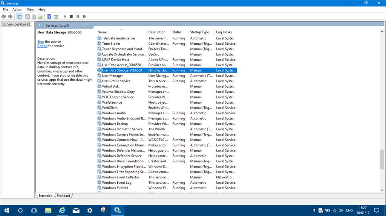386x216 pixels.
Task: Select the User Manager service
Action: pyautogui.click(x=167, y=76)
